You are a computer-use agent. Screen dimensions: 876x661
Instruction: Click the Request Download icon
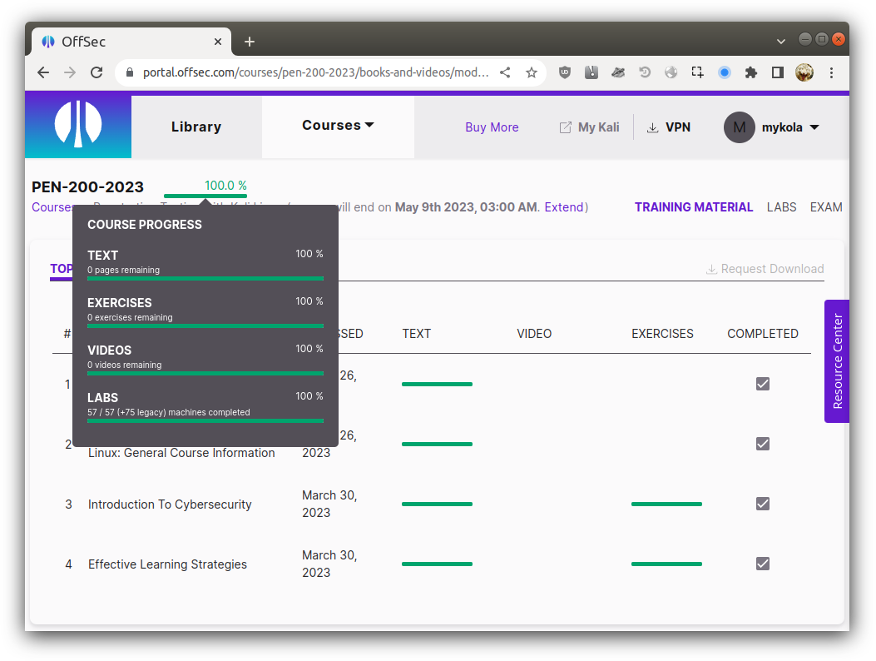pyautogui.click(x=711, y=269)
